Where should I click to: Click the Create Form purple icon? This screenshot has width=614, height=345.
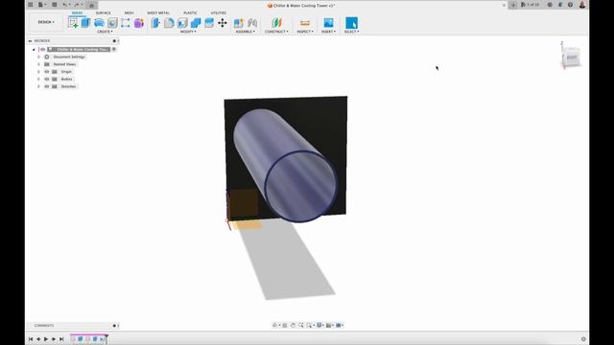[x=139, y=23]
